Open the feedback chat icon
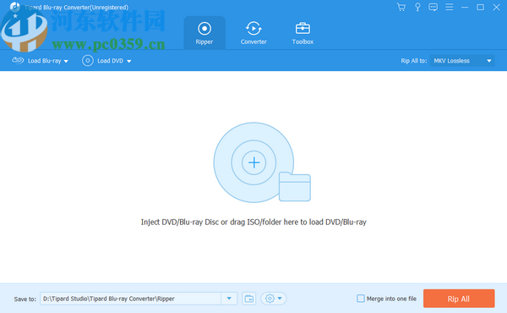This screenshot has width=507, height=313. [433, 7]
